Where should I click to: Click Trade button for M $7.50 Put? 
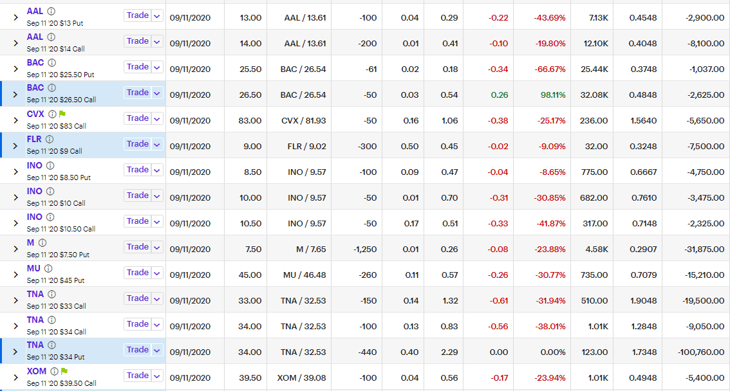138,247
